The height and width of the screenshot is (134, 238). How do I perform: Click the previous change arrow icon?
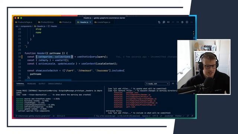[x=173, y=22]
